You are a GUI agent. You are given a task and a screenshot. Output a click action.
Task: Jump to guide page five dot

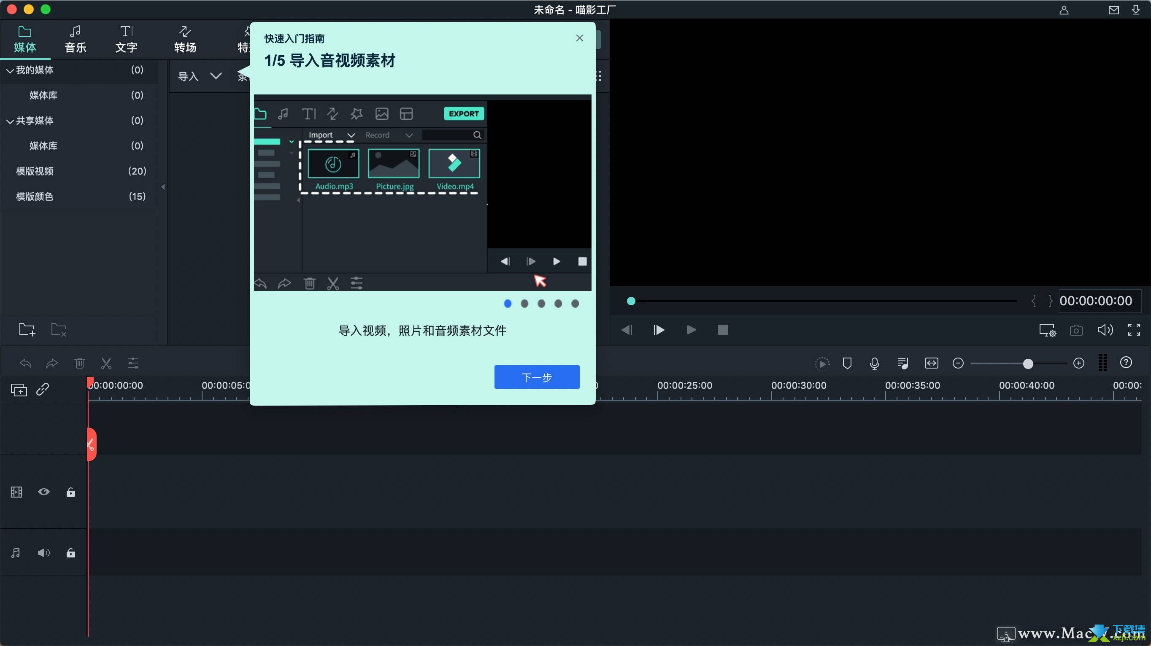(x=575, y=304)
